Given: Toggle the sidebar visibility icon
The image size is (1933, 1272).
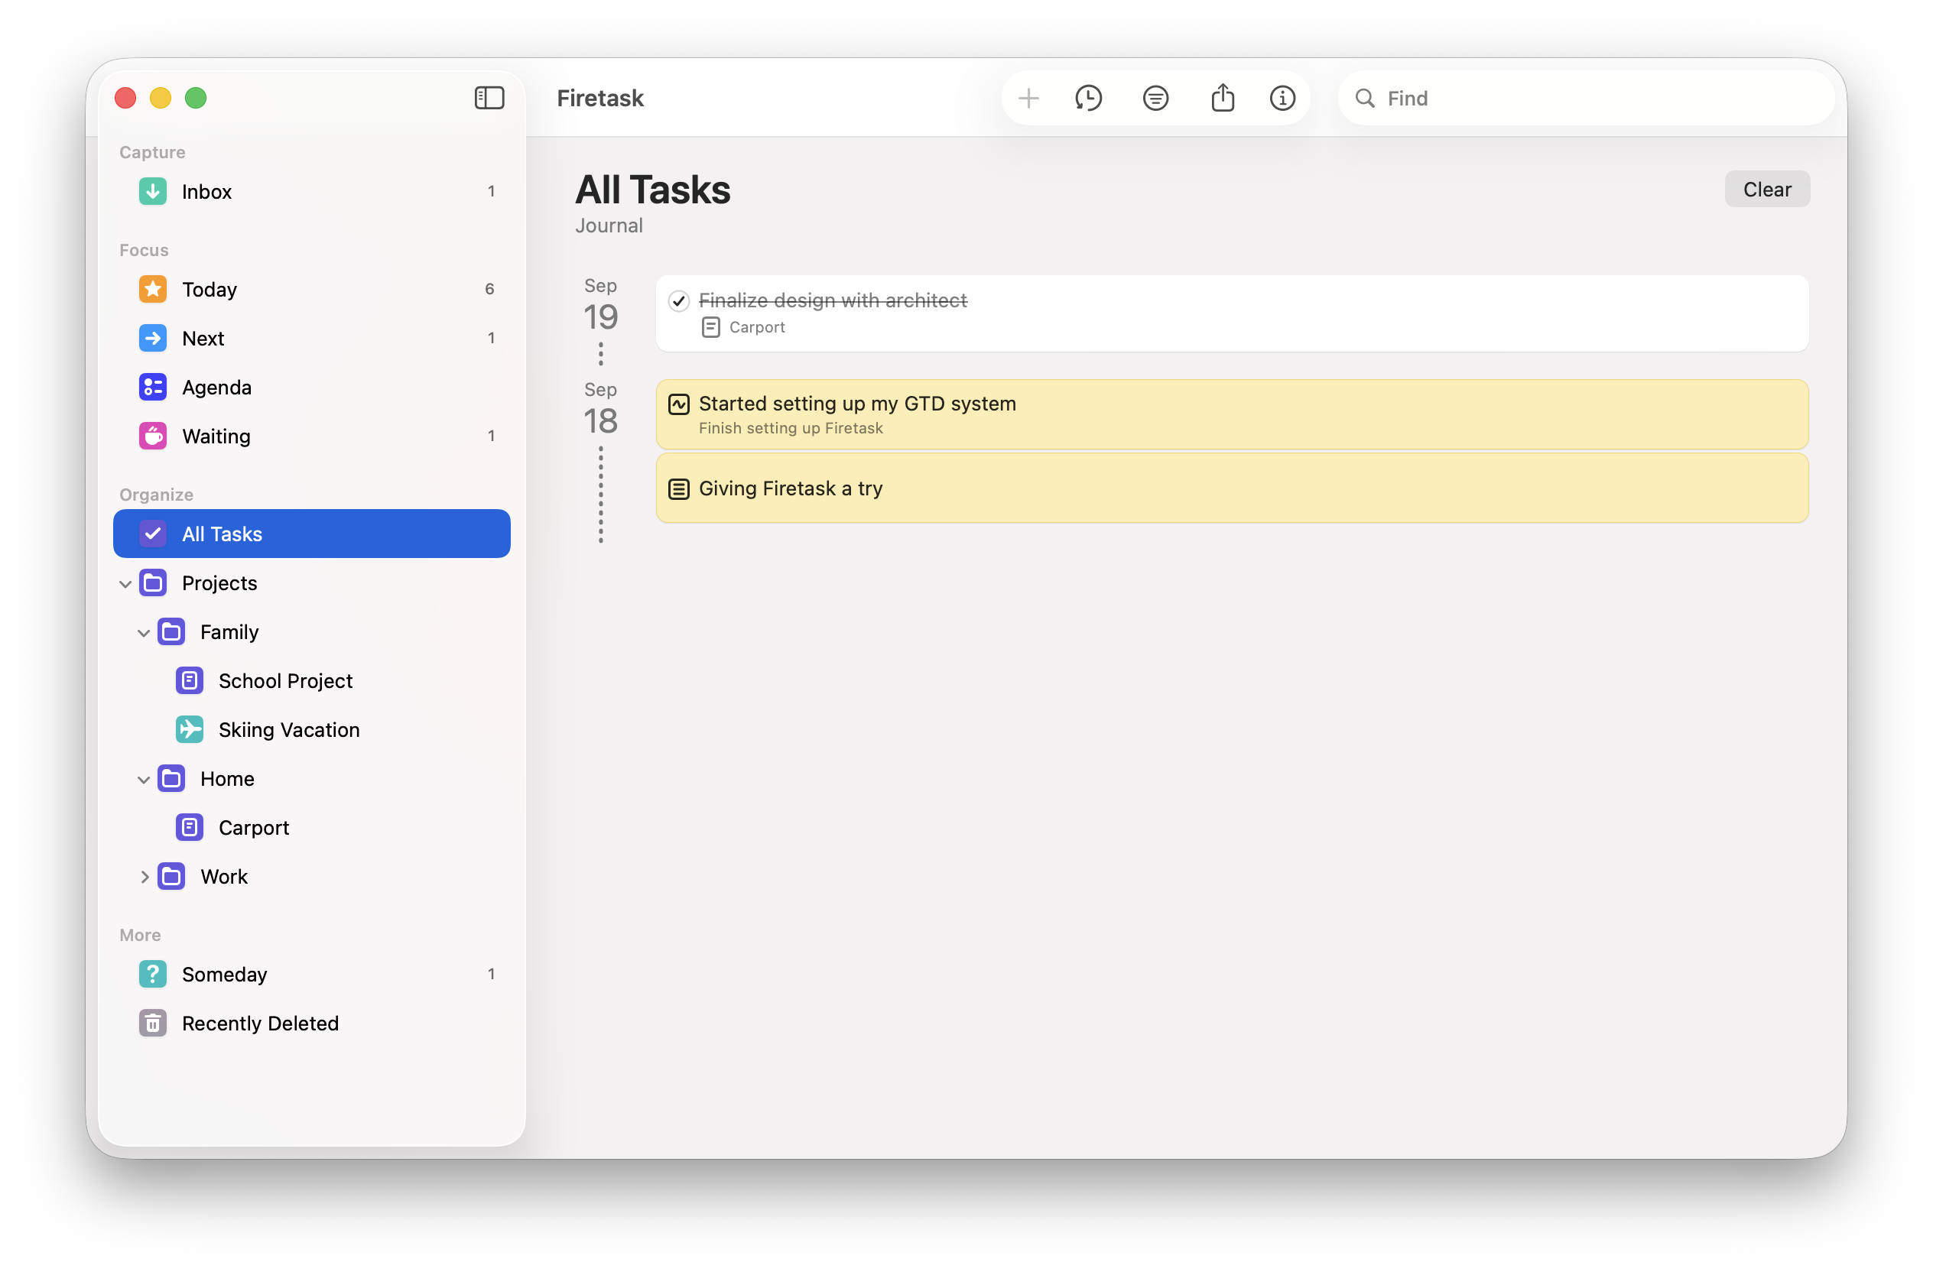Looking at the screenshot, I should (x=489, y=98).
